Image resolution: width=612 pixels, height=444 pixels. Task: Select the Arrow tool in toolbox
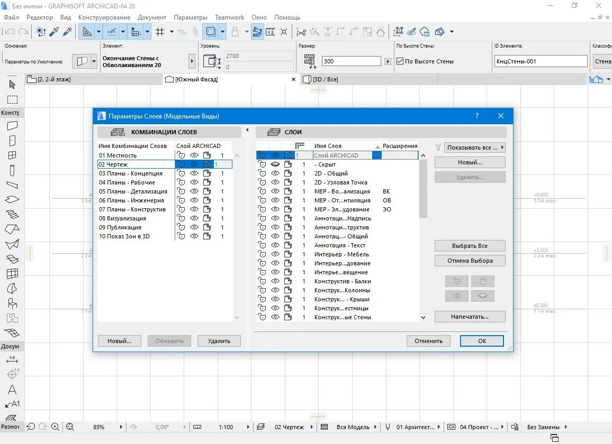point(12,84)
